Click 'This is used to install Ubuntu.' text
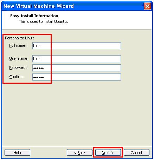Image resolution: width=154 pixels, height=160 pixels. [43, 21]
